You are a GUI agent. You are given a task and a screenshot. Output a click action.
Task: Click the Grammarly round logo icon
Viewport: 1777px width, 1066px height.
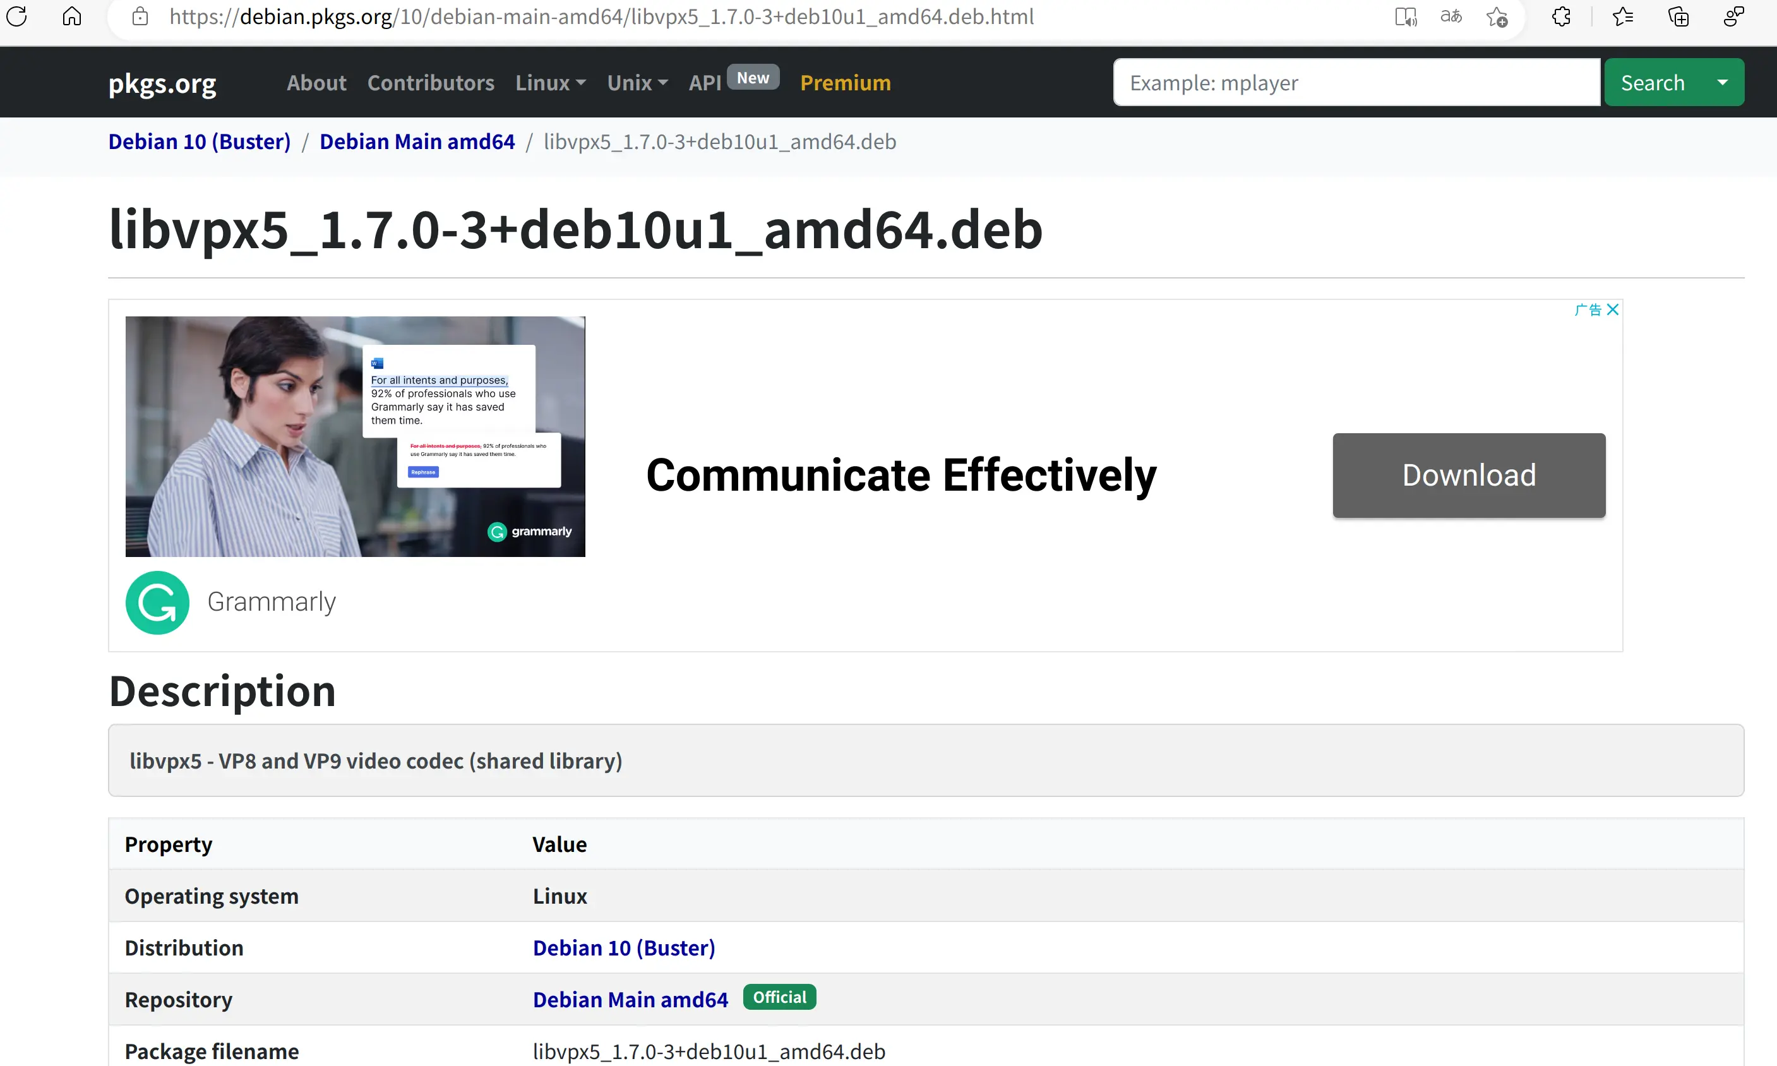[x=157, y=602]
